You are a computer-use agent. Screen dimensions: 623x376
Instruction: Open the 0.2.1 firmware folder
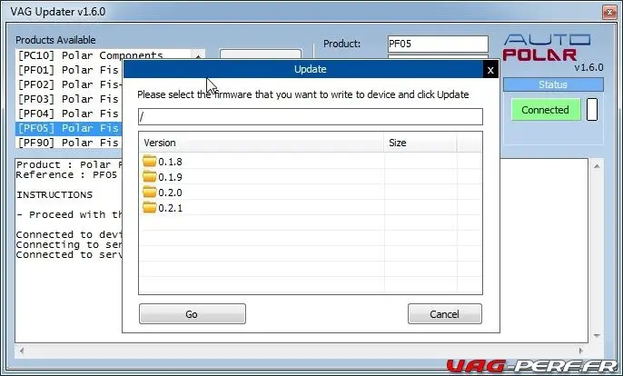click(163, 207)
